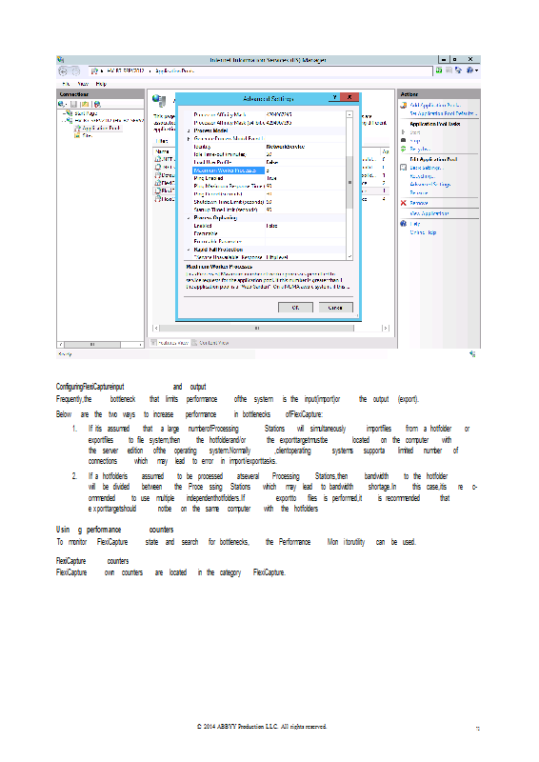Click the Add Application Pool icon in Actions
Viewport: 539px width, 762px height.
[404, 105]
